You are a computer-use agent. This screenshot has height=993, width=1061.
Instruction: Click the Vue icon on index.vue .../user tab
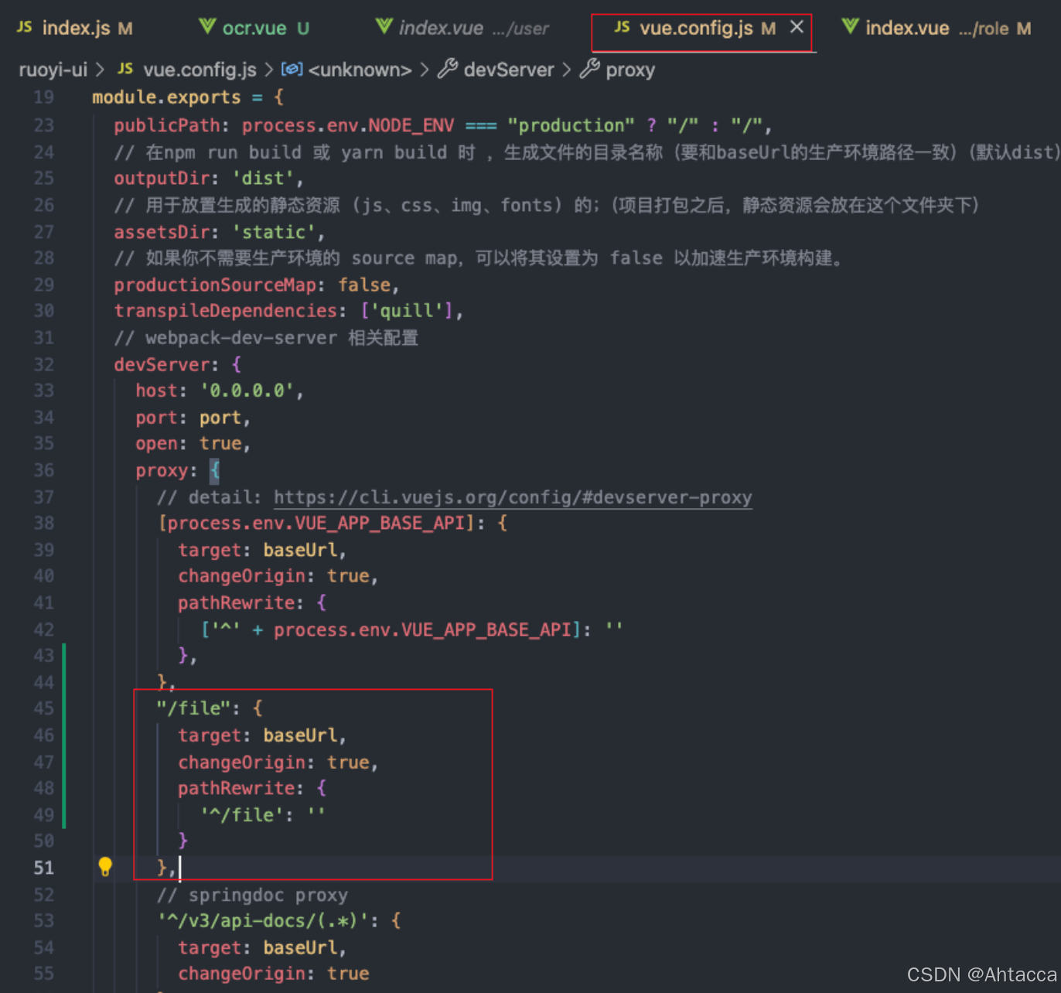point(384,27)
